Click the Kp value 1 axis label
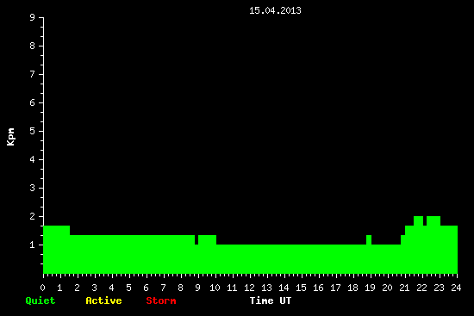 coord(33,245)
